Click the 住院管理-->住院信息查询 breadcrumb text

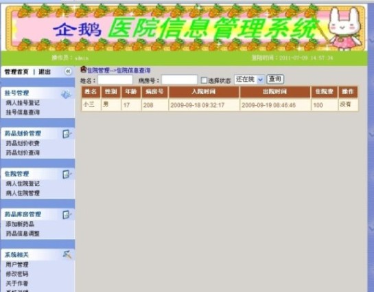[x=119, y=70]
